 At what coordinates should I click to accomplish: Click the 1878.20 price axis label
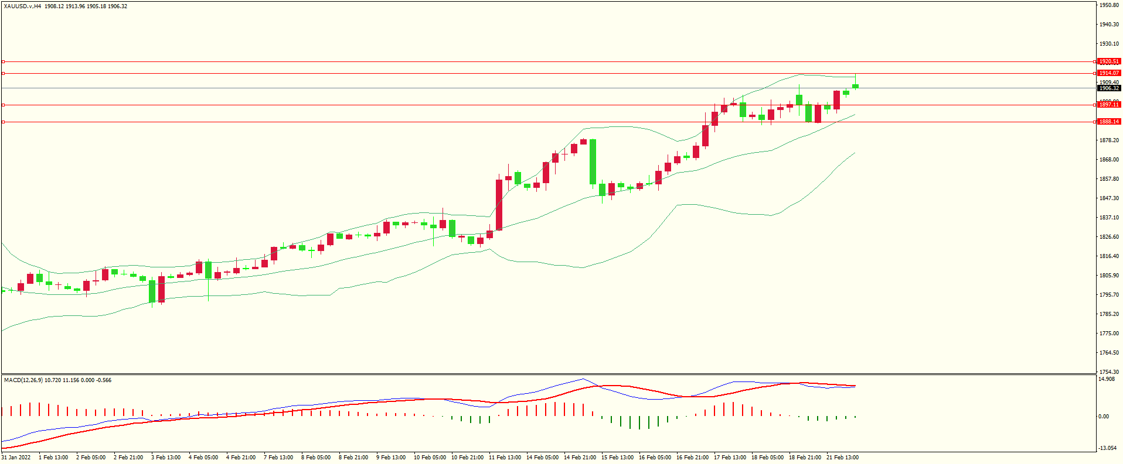pyautogui.click(x=1109, y=140)
